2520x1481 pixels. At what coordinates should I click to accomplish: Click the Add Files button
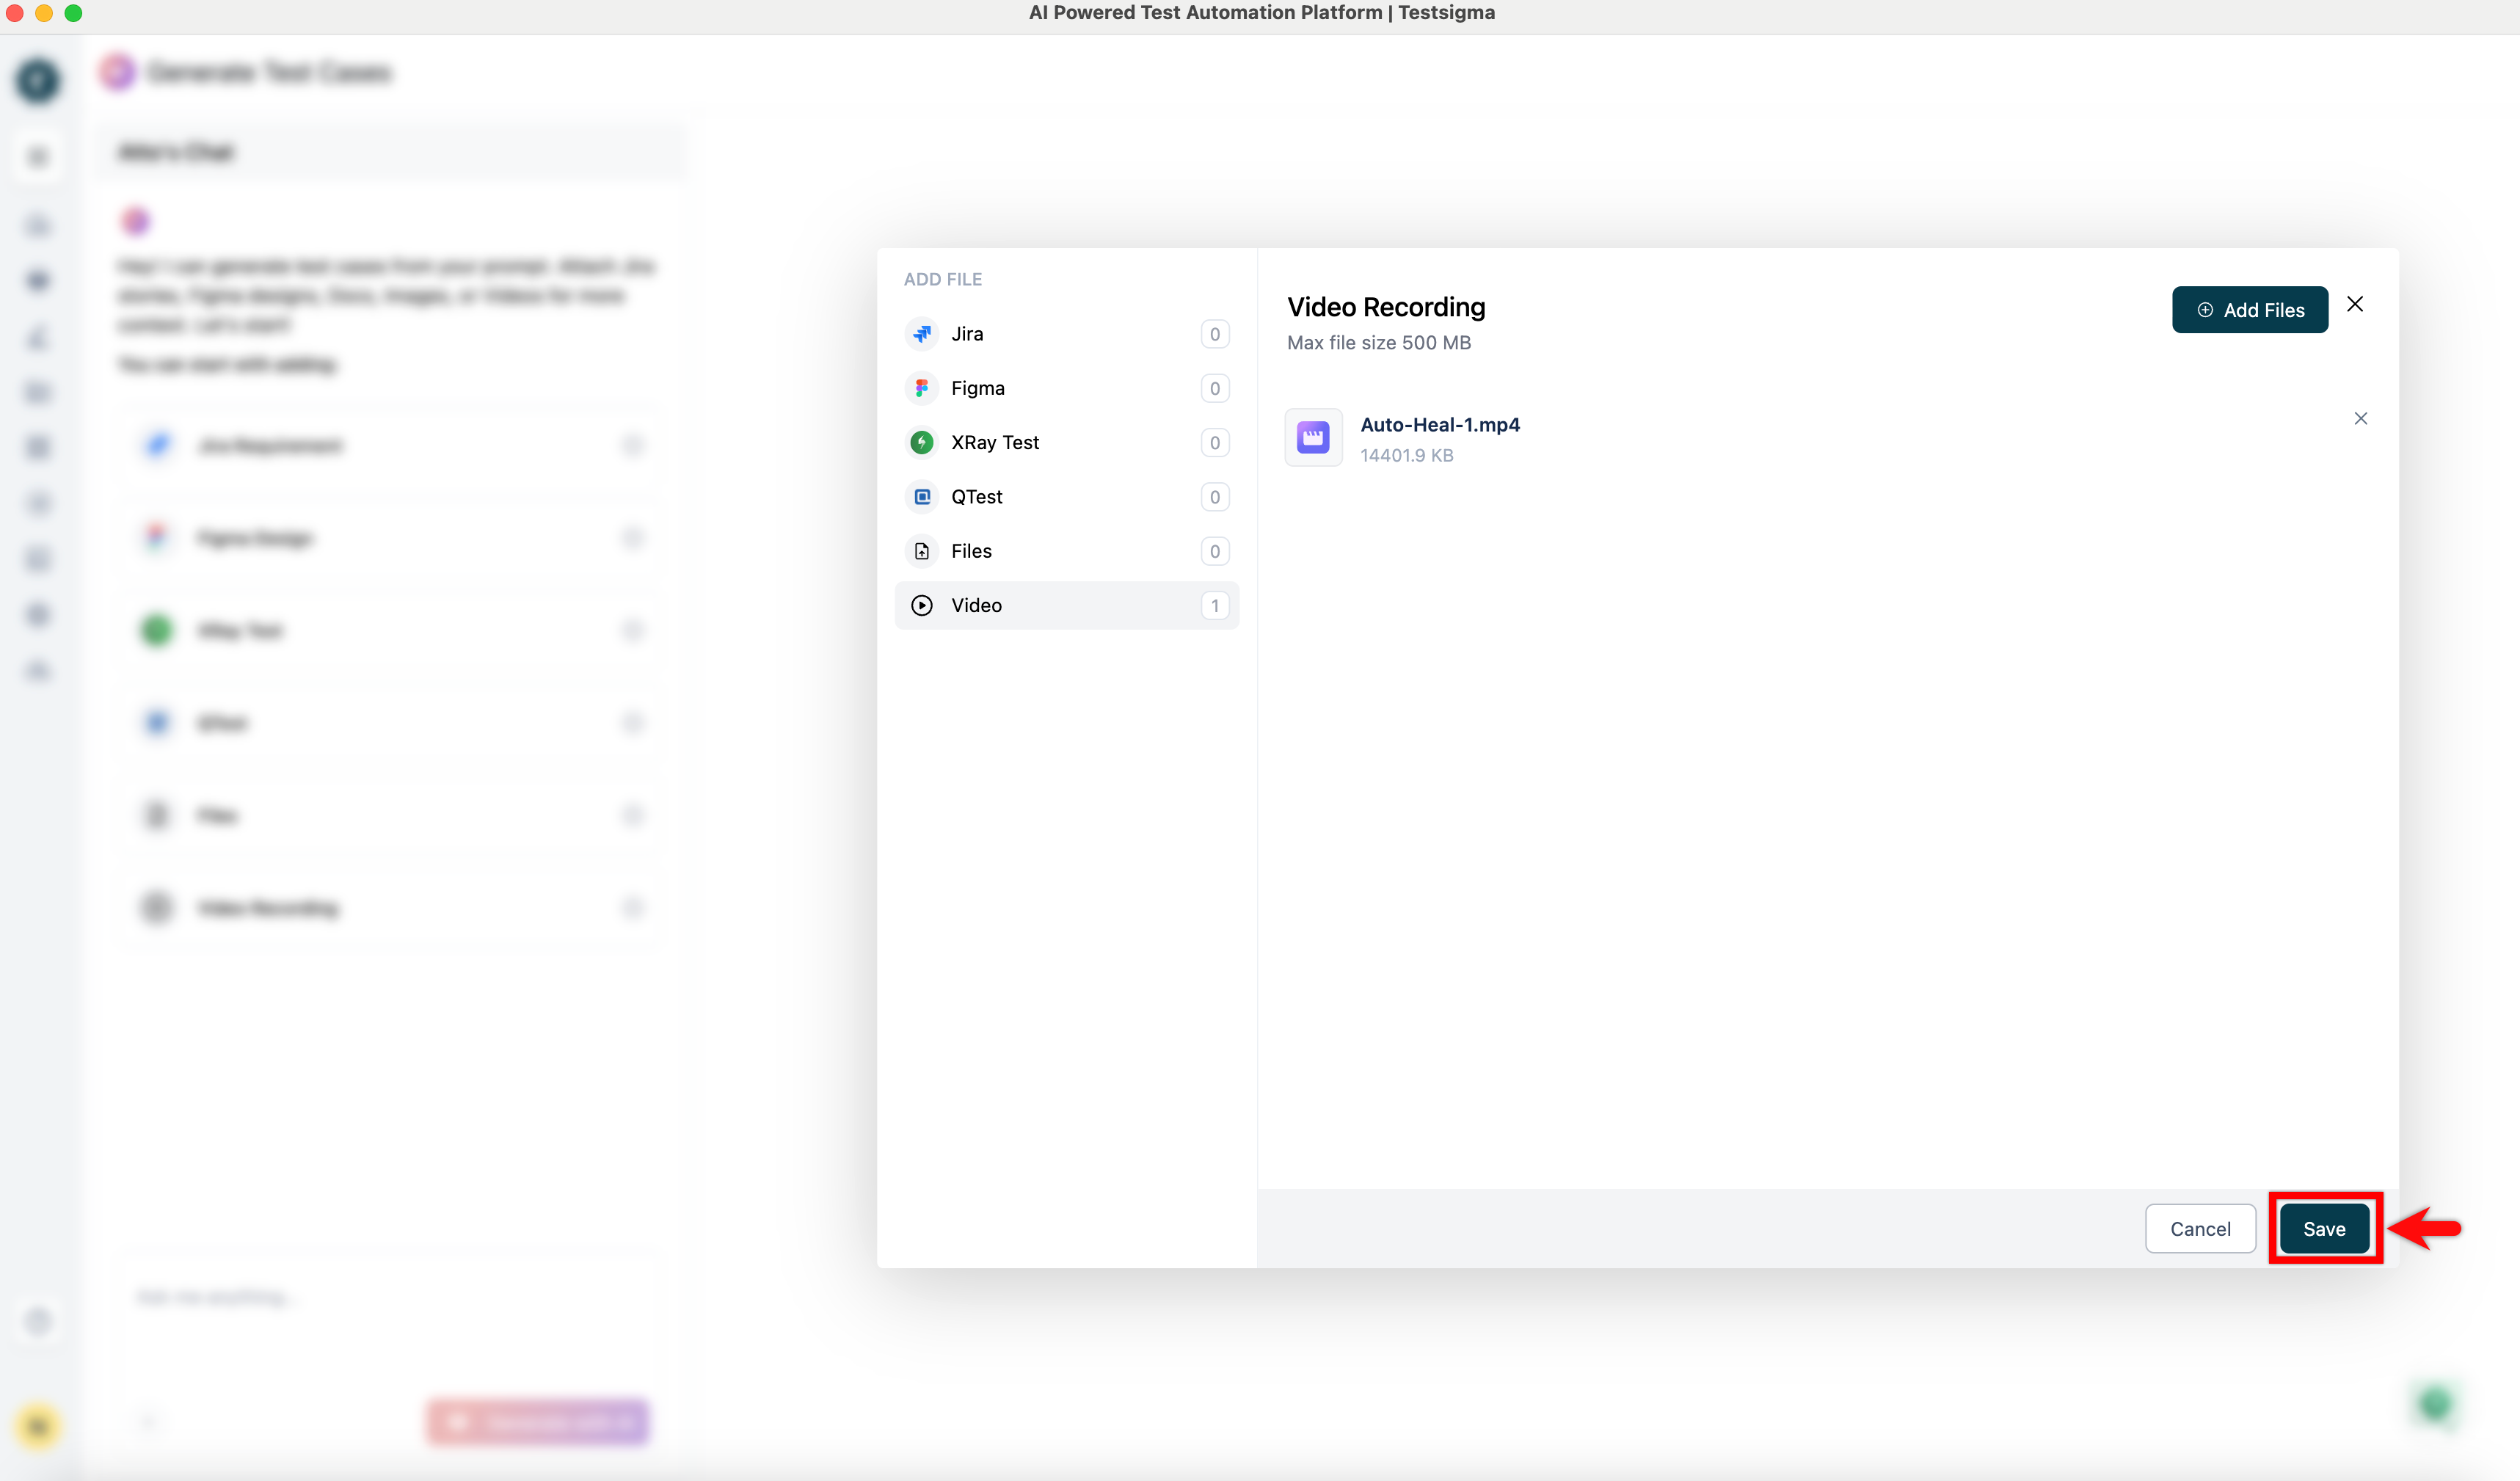(2249, 310)
